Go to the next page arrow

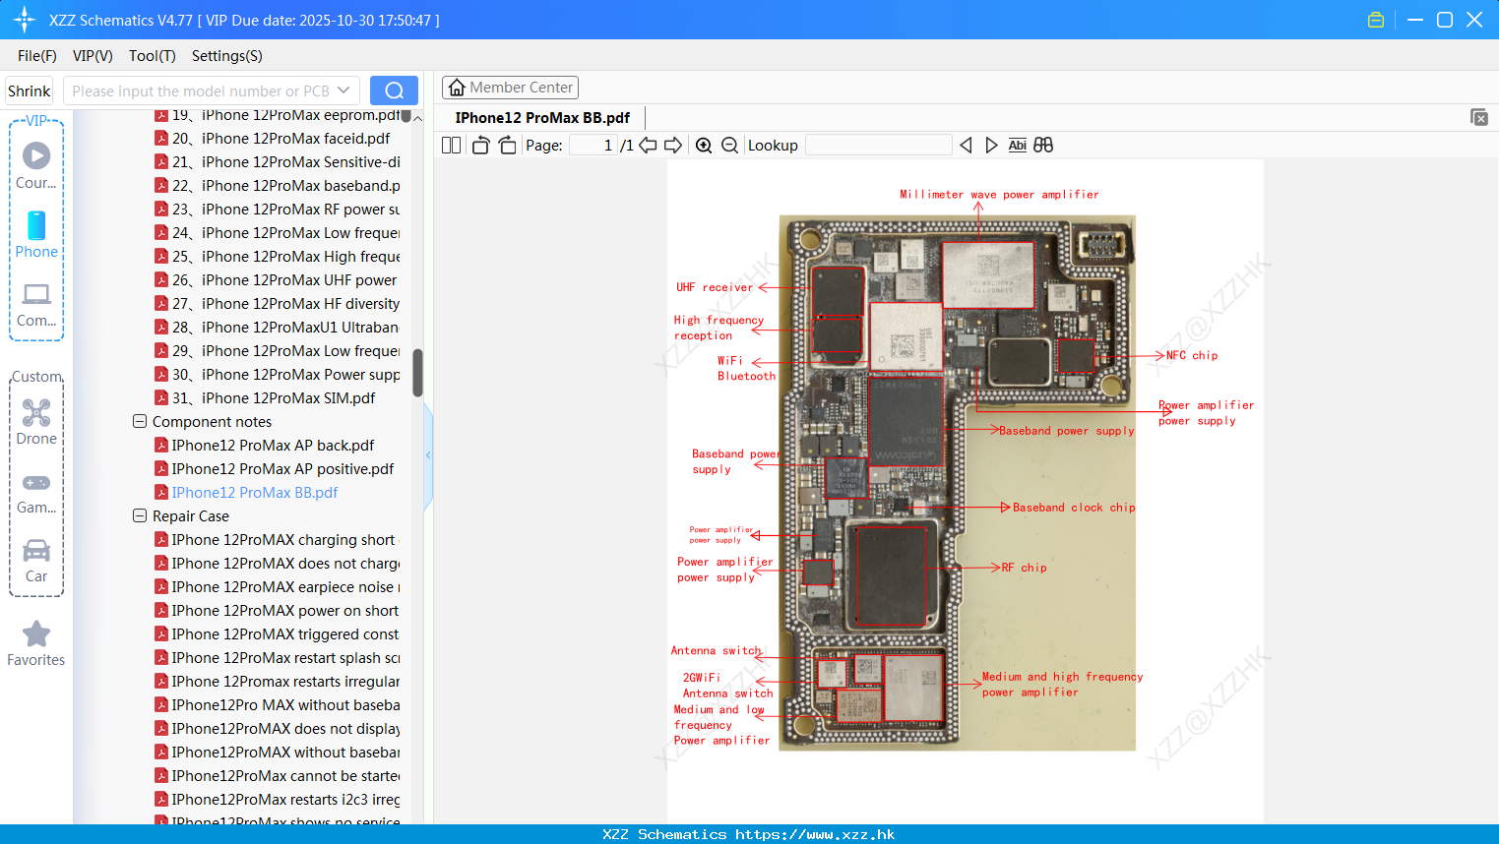(673, 145)
